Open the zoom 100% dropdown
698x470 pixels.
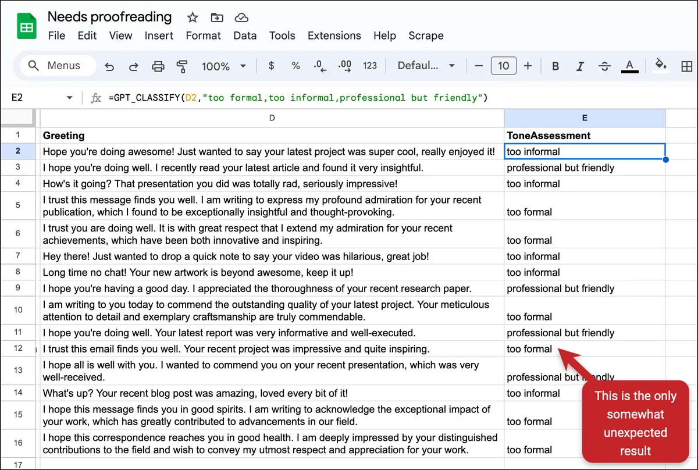click(x=224, y=66)
